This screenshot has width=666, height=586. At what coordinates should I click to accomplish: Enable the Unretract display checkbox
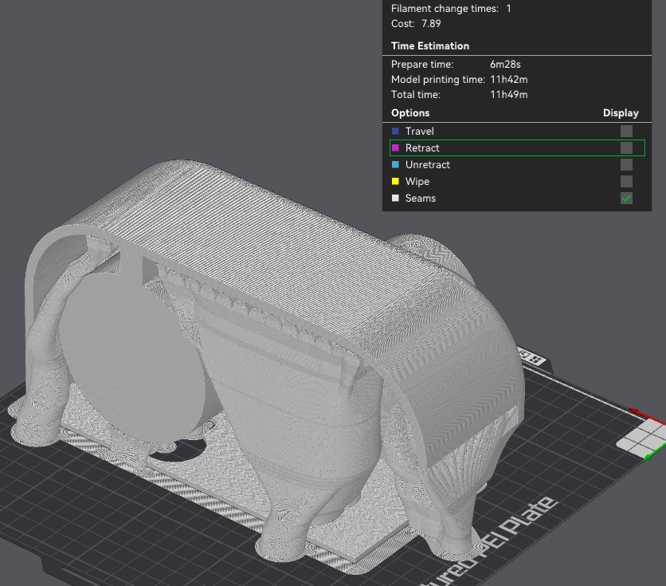coord(626,165)
